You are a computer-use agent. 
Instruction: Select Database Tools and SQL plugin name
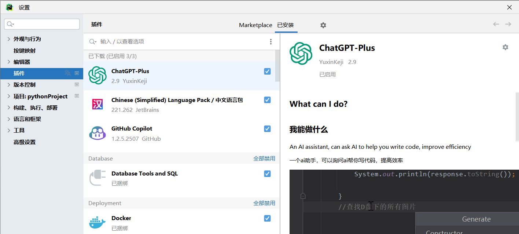(x=144, y=173)
